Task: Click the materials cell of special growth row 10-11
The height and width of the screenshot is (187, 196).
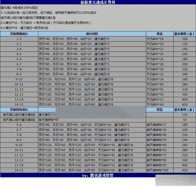Action: point(92,150)
